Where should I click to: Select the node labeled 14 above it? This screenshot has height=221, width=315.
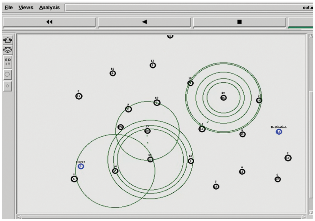tap(115, 171)
